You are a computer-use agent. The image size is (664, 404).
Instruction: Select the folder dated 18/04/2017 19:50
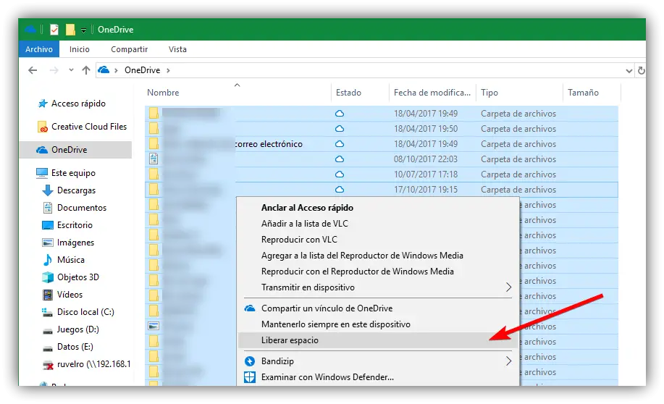[381, 129]
